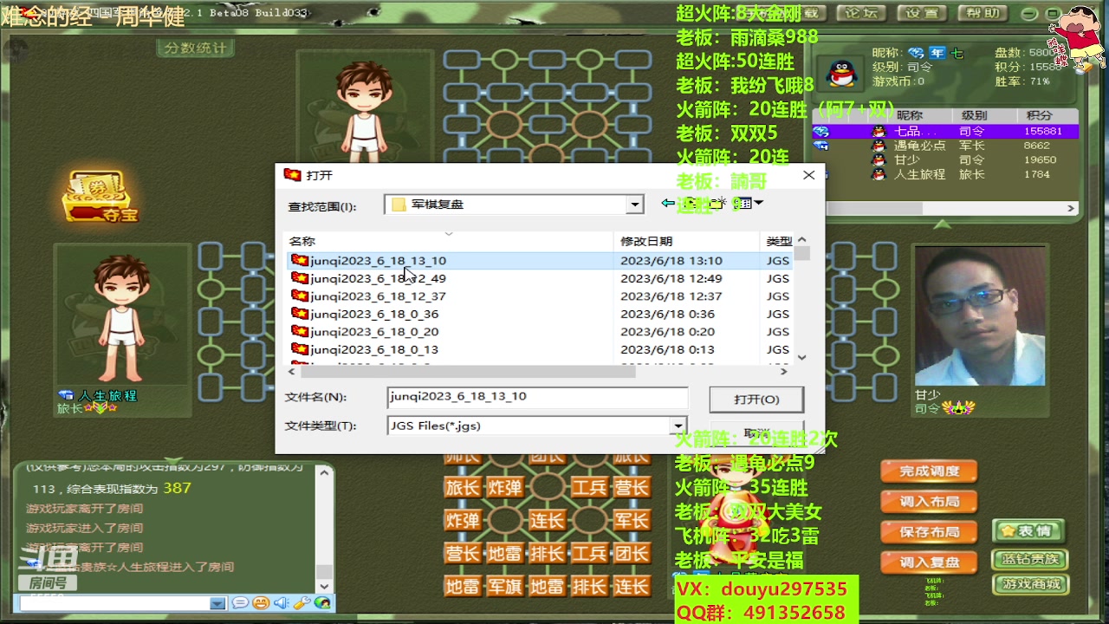1109x624 pixels.
Task: Open the 论坛 forum button
Action: tap(861, 13)
